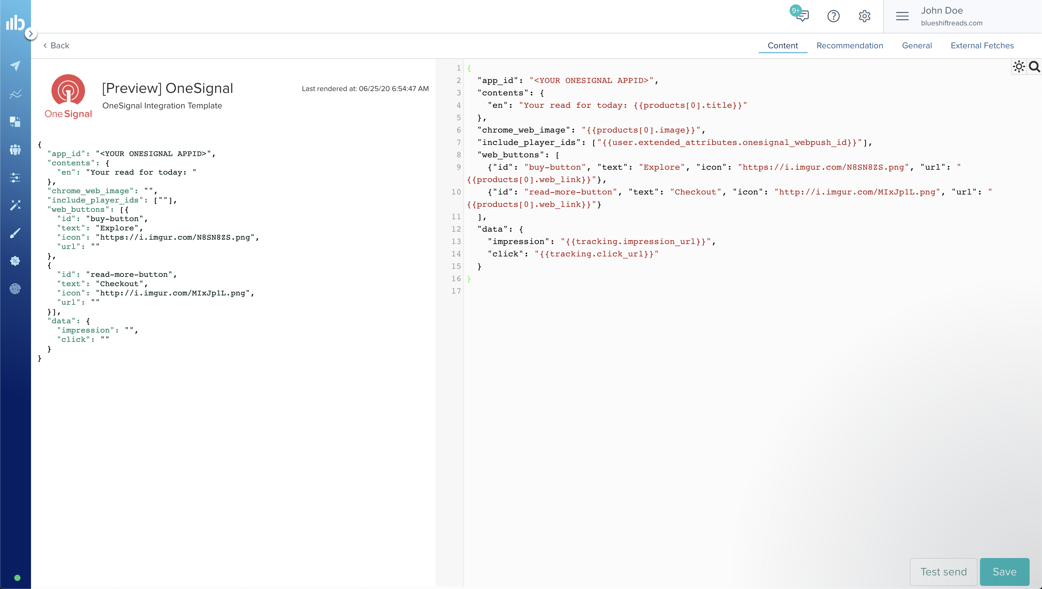
Task: Open search in the code editor
Action: [x=1034, y=67]
